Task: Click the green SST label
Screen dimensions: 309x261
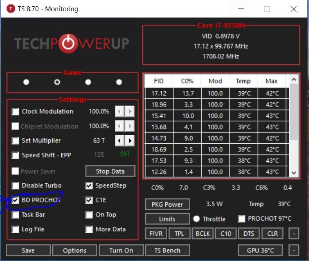Action: (125, 154)
